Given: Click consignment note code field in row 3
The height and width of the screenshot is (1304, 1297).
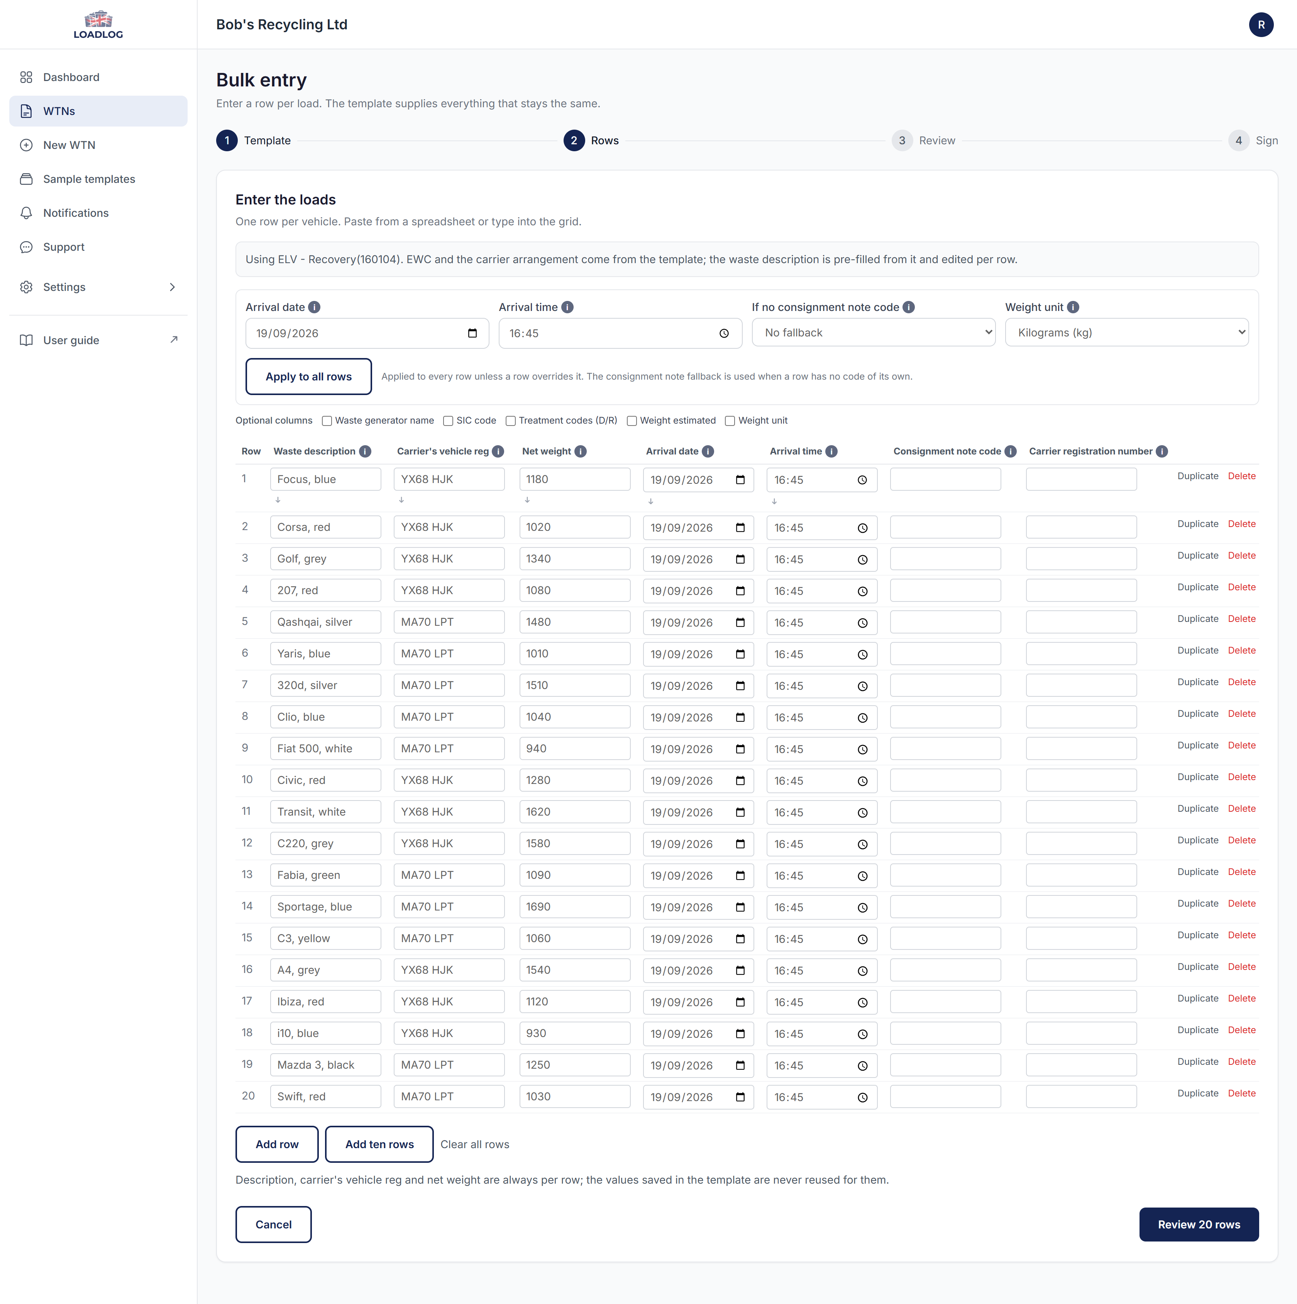Looking at the screenshot, I should click(x=945, y=559).
